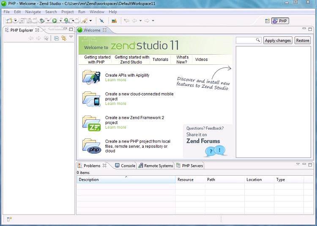Close the PHP Explorer view
The image size is (317, 226).
pyautogui.click(x=37, y=30)
